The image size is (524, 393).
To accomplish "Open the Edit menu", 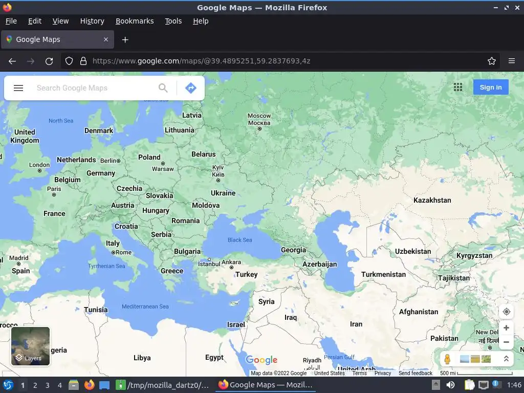I will pyautogui.click(x=35, y=21).
